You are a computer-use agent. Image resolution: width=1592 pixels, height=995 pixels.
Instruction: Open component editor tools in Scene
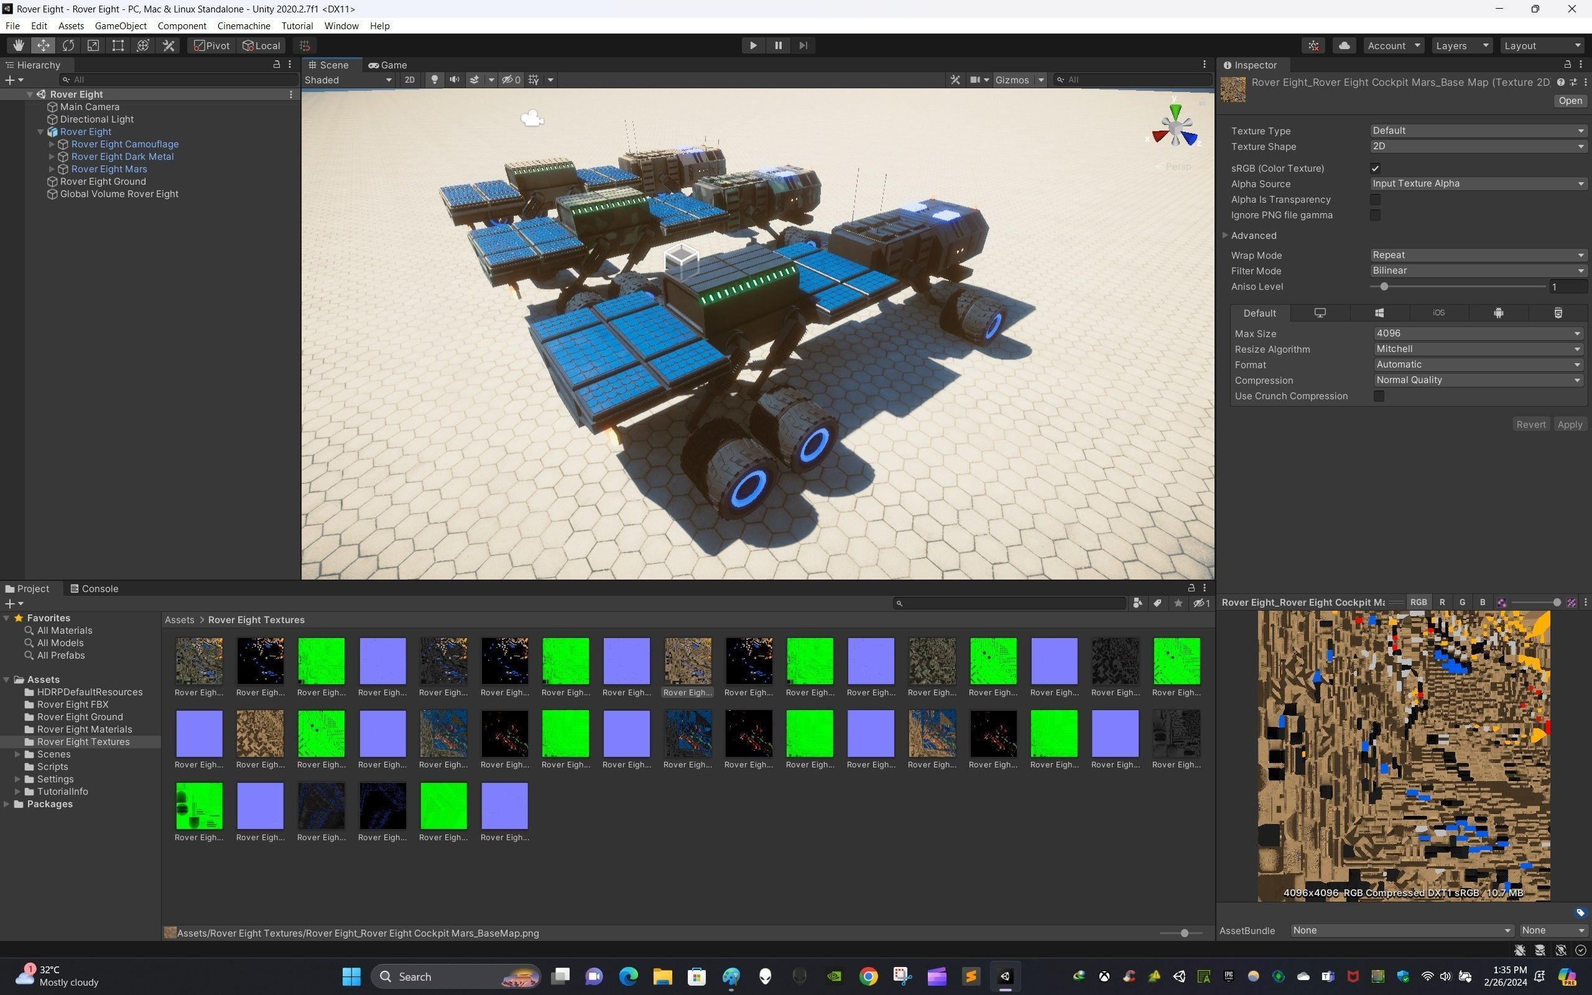(x=955, y=80)
